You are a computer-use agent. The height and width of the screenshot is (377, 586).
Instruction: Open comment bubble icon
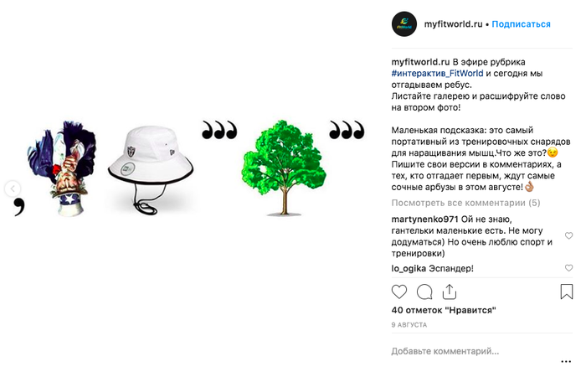[424, 292]
